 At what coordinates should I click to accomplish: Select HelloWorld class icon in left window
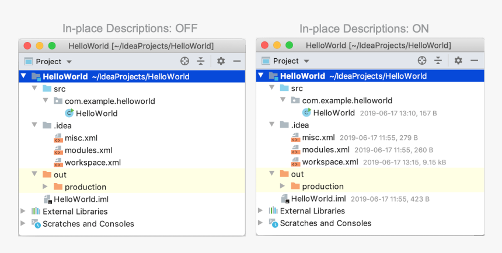69,113
